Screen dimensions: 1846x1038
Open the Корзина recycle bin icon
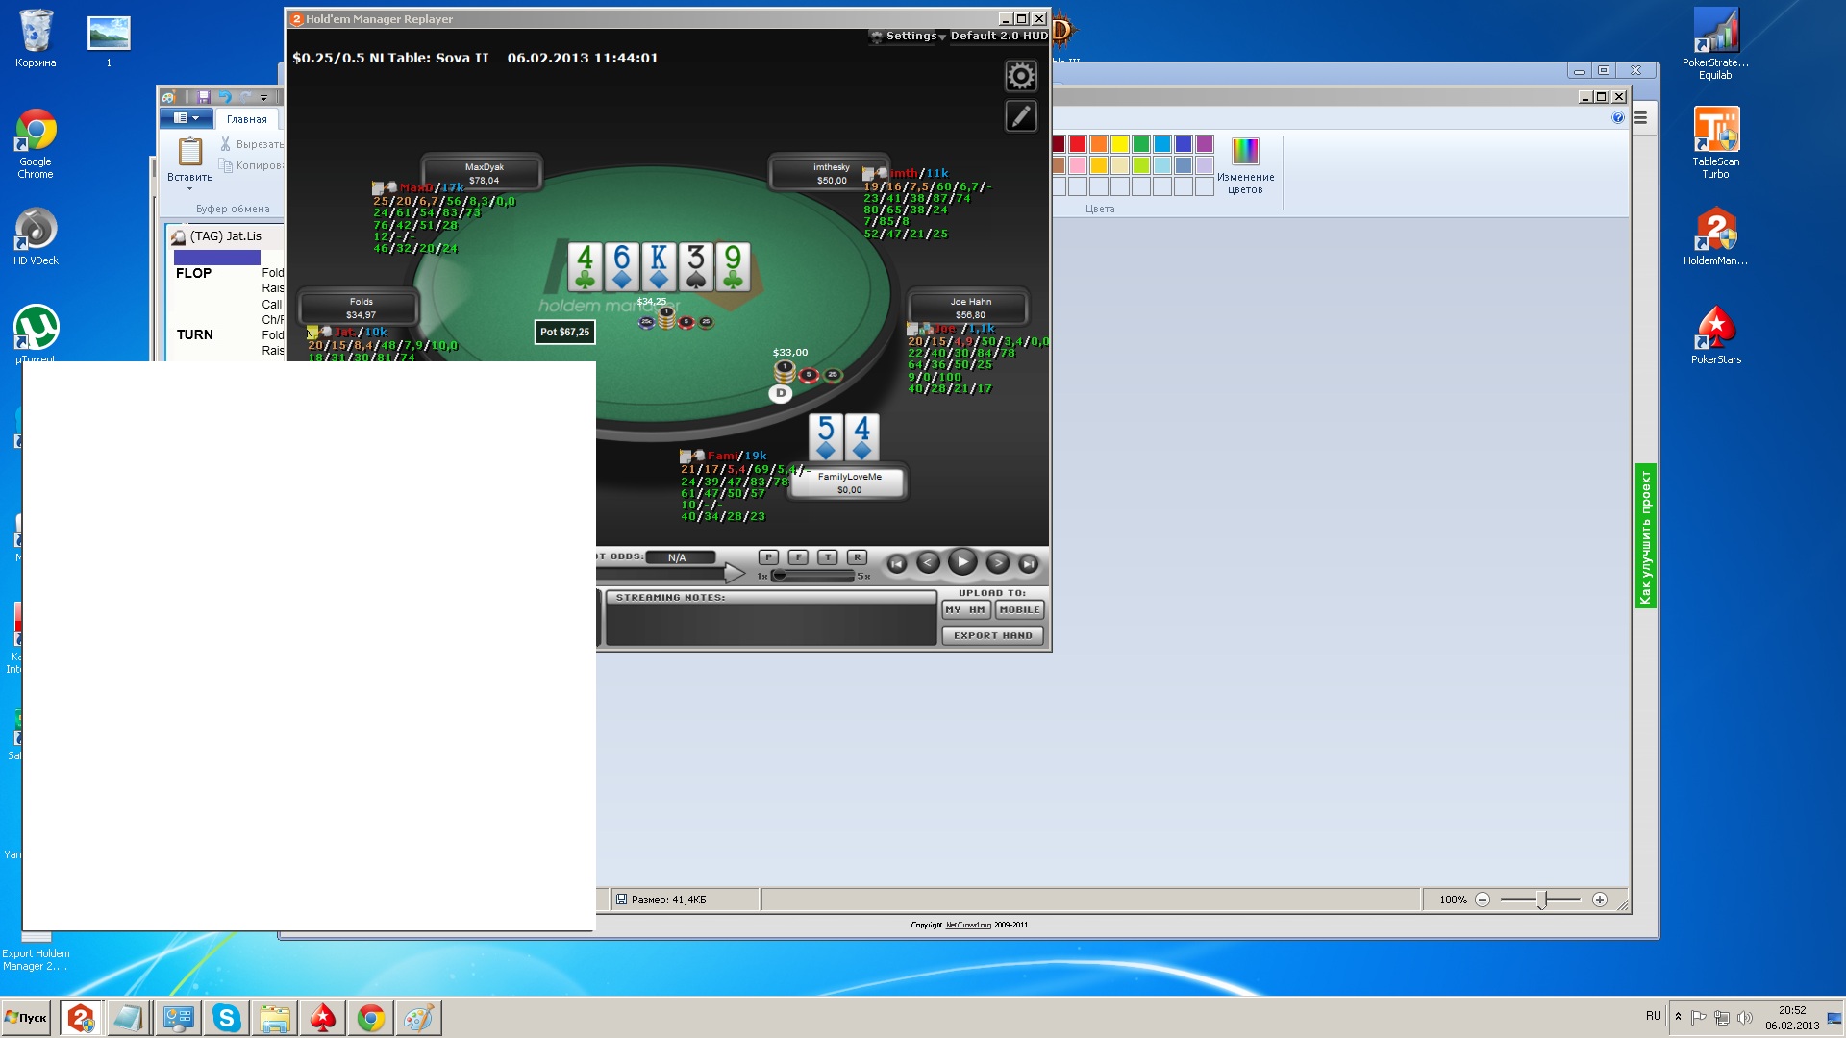pos(36,38)
